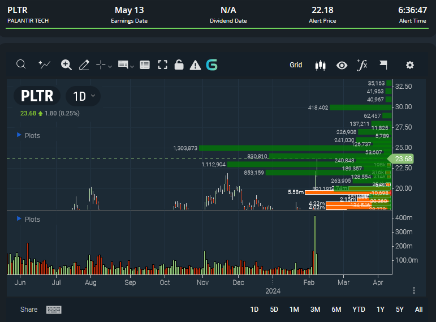
Task: Open the alert warning triangle
Action: point(195,65)
